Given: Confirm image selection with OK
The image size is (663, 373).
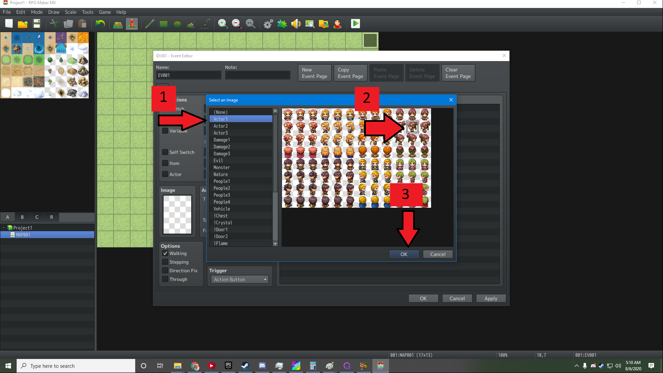Looking at the screenshot, I should click(404, 254).
